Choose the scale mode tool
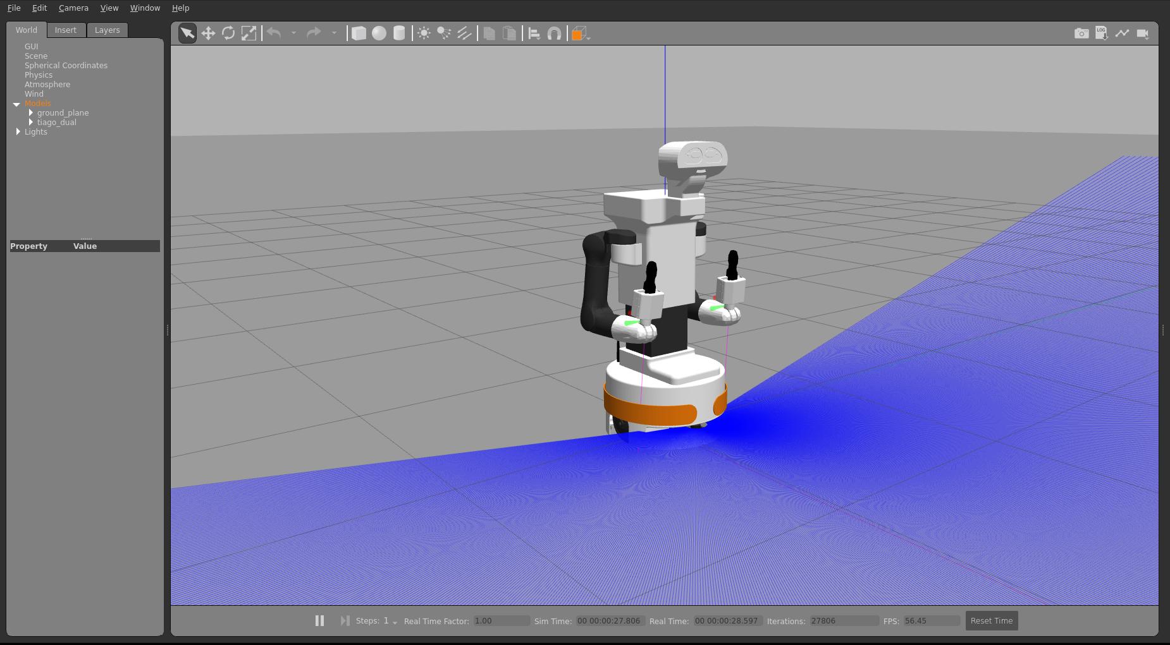The image size is (1170, 645). tap(249, 33)
